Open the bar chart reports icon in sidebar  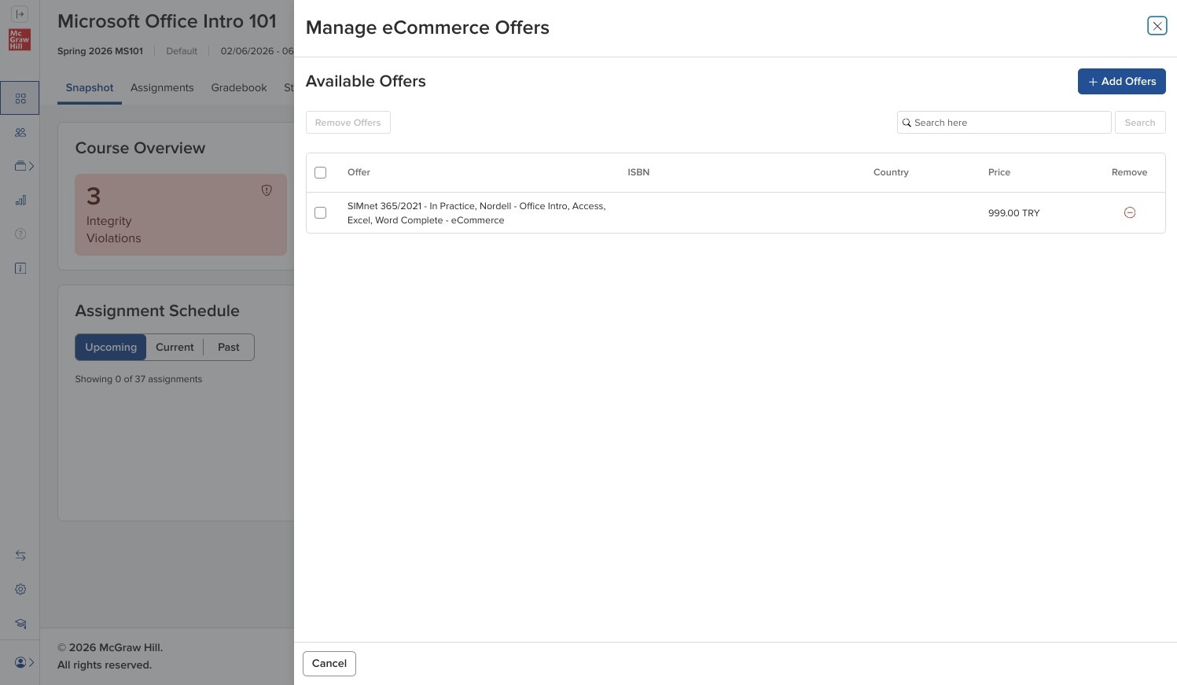(x=20, y=201)
